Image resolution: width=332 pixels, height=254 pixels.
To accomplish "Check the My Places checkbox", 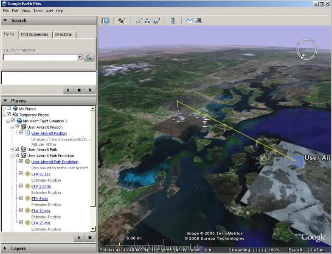I will point(8,108).
